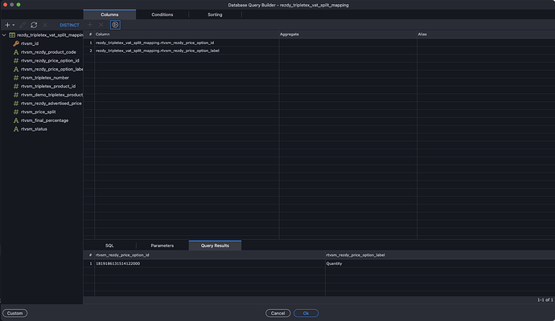
Task: Select rtvsm_price_split in the tree
Action: [39, 112]
